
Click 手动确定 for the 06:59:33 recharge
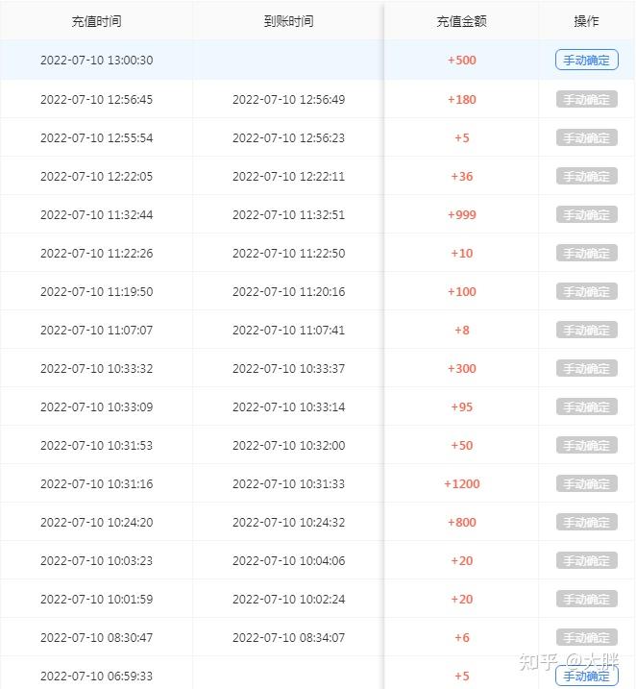[x=586, y=676]
